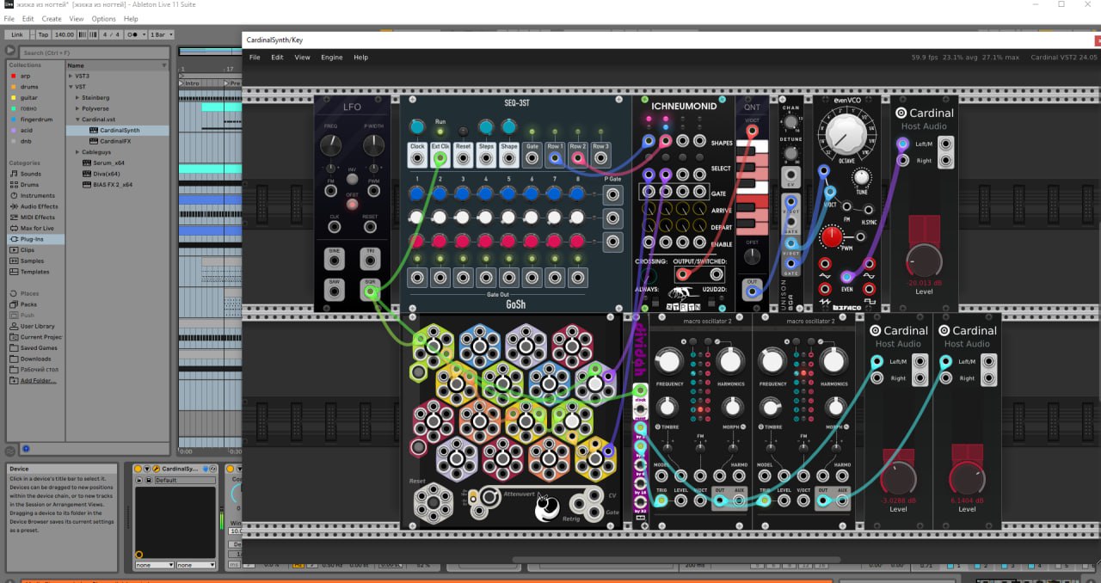Click the 140.00 tempo field
The width and height of the screenshot is (1101, 583).
coord(65,34)
